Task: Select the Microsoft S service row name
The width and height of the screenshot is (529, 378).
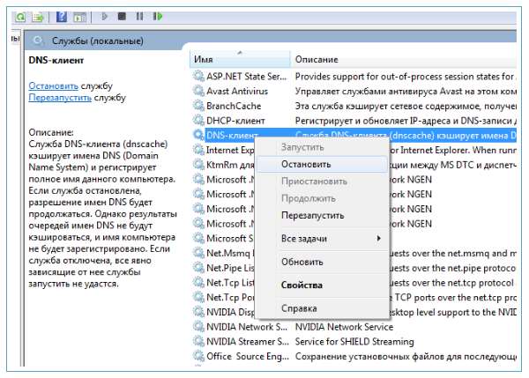Action: coord(230,239)
